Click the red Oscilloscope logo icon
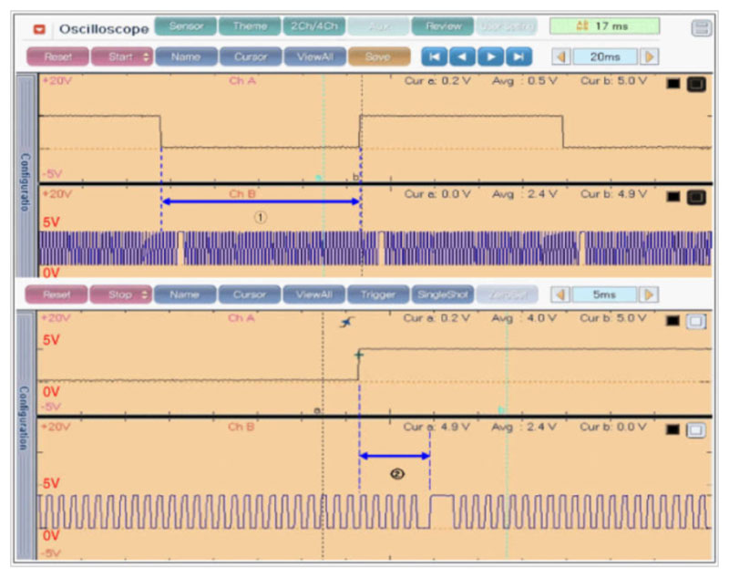 (39, 29)
